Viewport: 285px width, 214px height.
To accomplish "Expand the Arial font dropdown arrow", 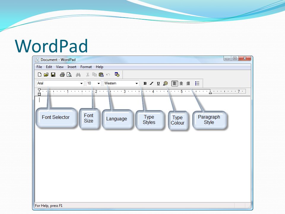I will pyautogui.click(x=81, y=83).
